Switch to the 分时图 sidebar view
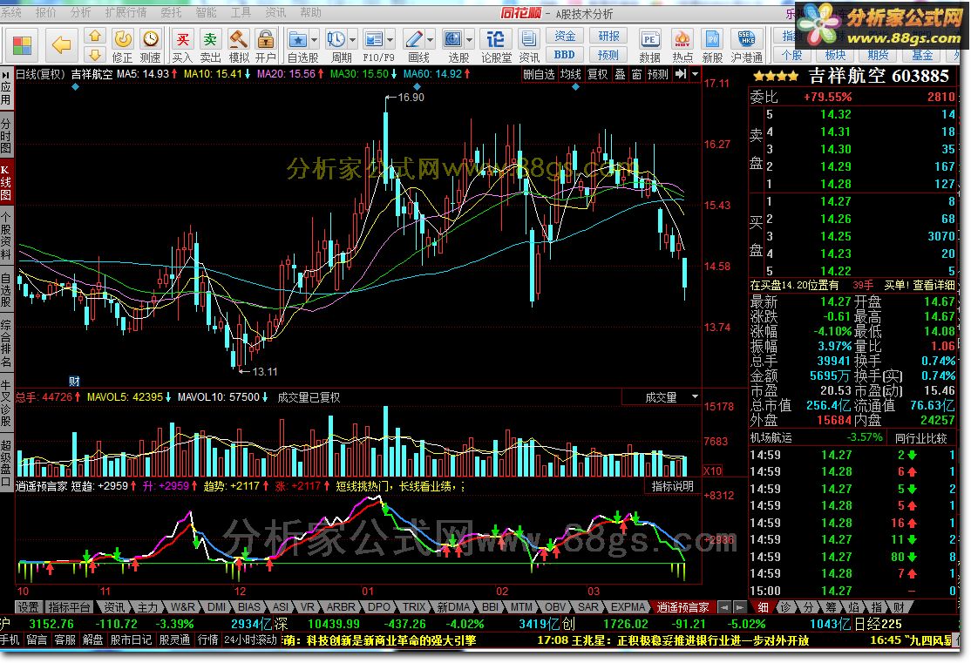971x663 pixels. 6,133
